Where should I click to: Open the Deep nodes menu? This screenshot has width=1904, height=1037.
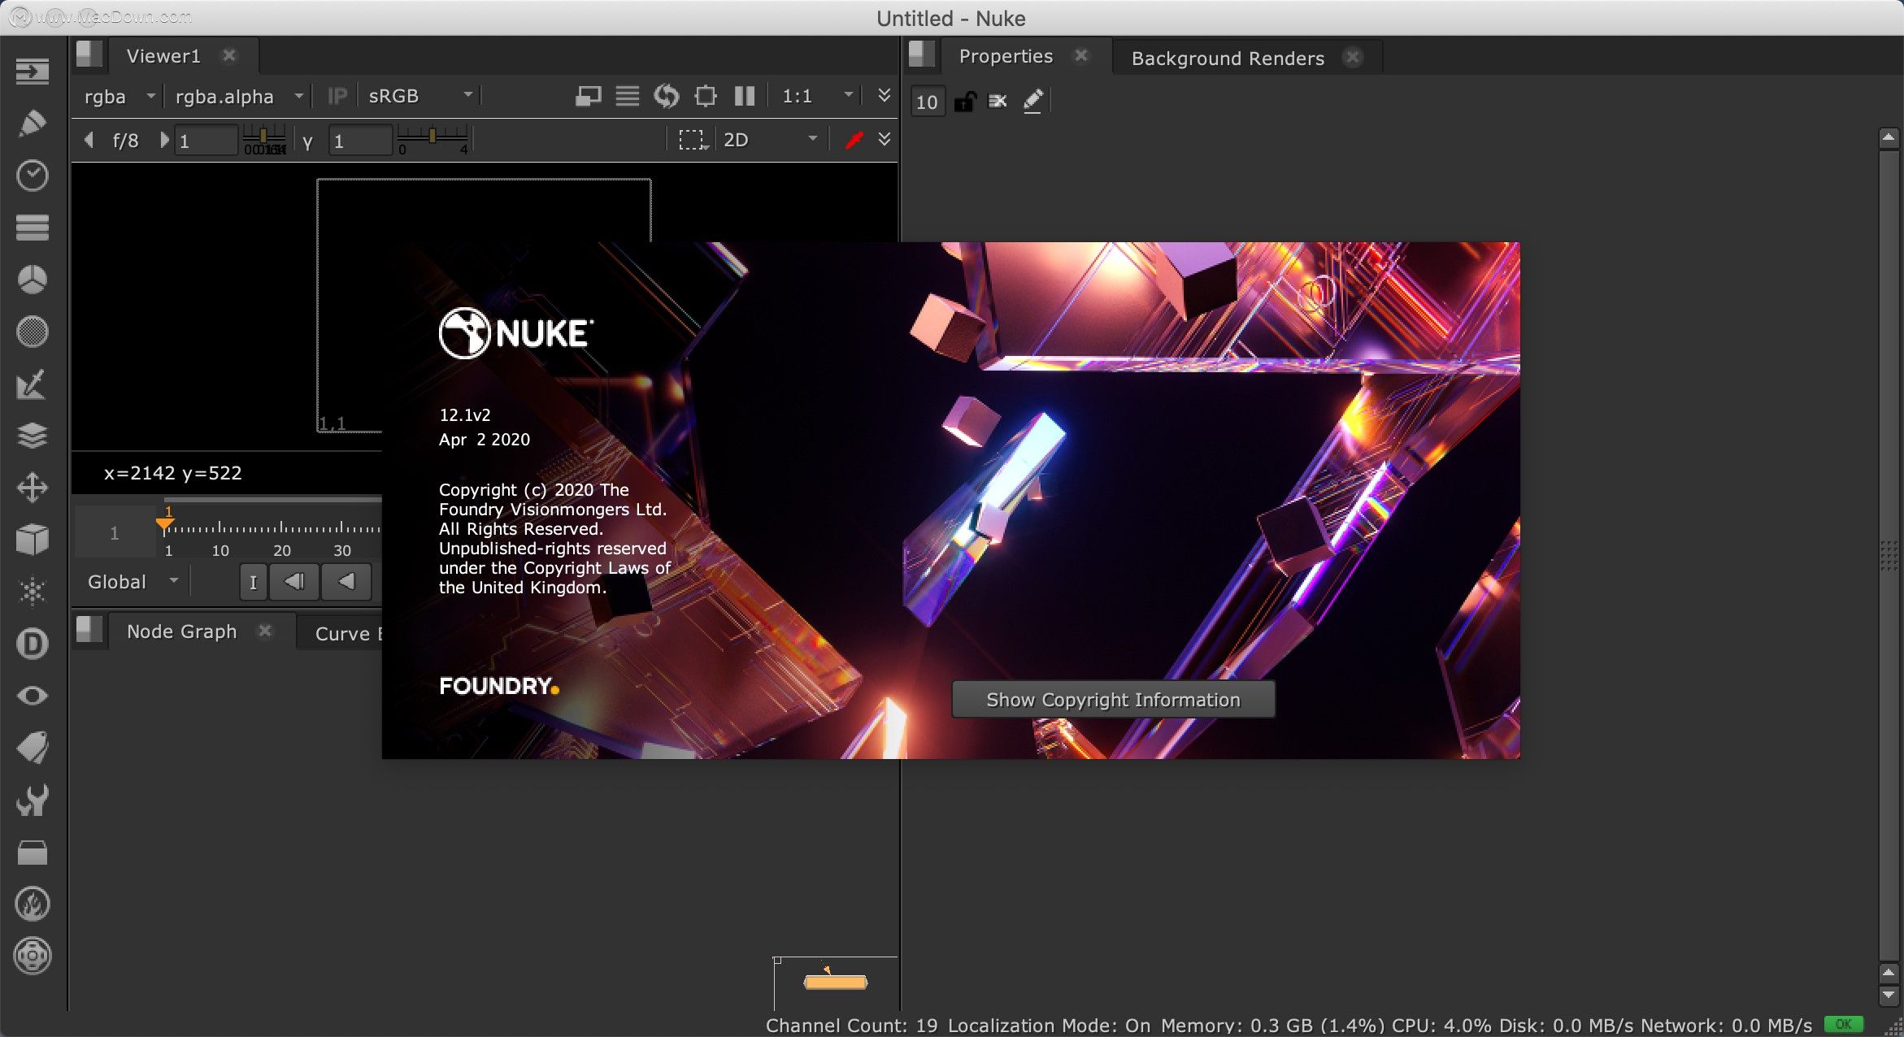[x=33, y=644]
